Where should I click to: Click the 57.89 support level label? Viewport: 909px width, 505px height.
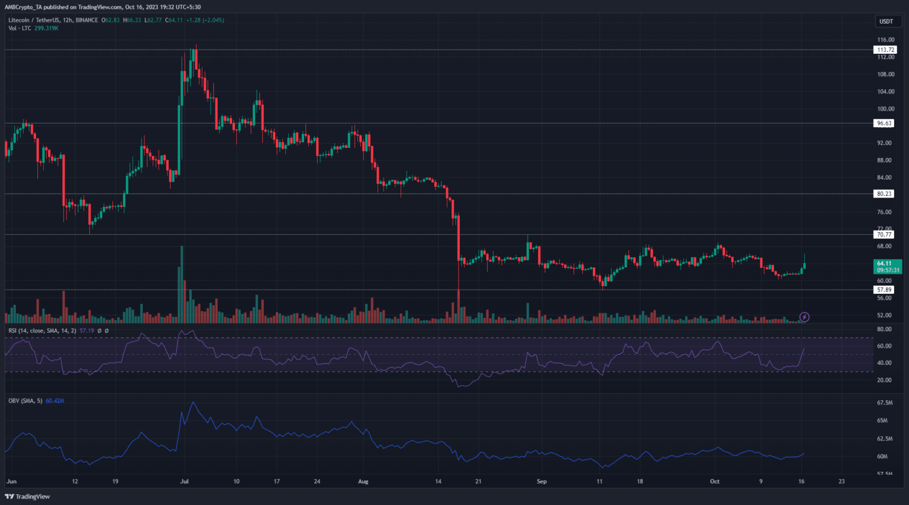coord(884,290)
